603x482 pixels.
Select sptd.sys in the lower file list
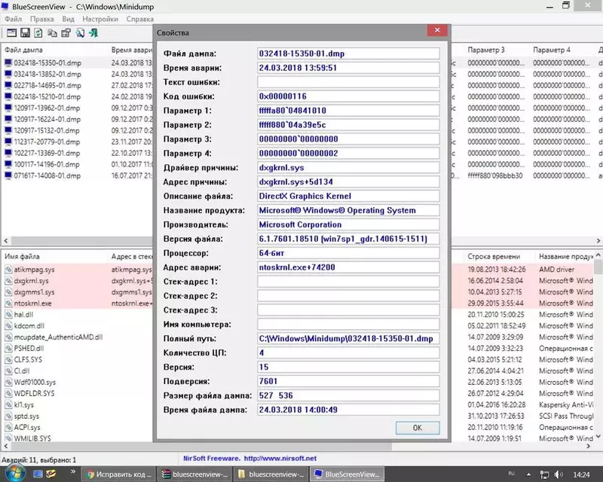coord(26,416)
